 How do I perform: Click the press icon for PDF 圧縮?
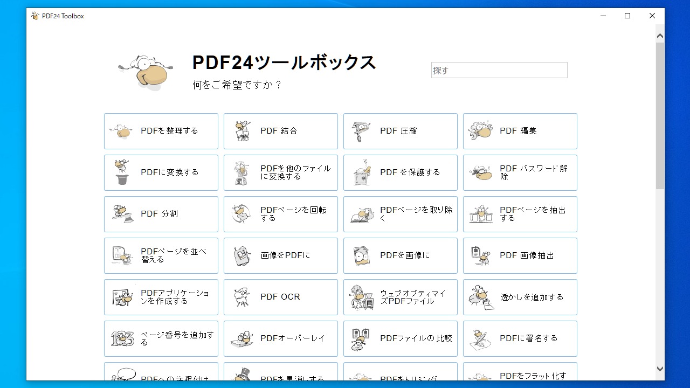[x=361, y=131]
